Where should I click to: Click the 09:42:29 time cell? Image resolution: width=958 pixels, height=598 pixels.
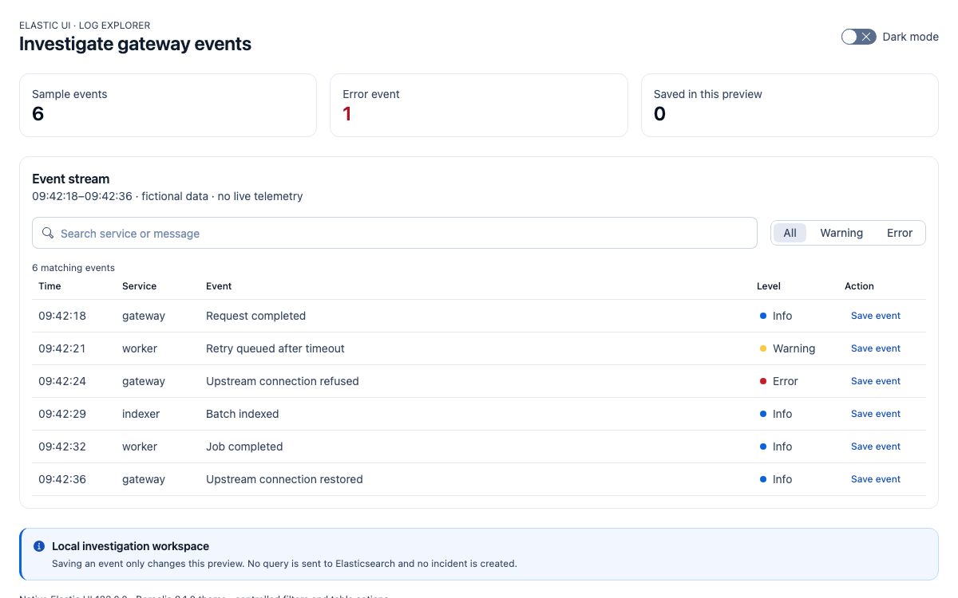tap(62, 414)
